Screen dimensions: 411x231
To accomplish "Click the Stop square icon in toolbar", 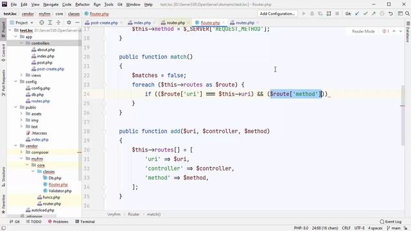I will tap(337, 13).
